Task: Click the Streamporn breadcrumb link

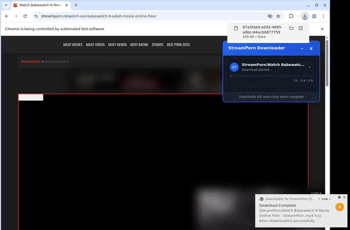Action: (31, 62)
